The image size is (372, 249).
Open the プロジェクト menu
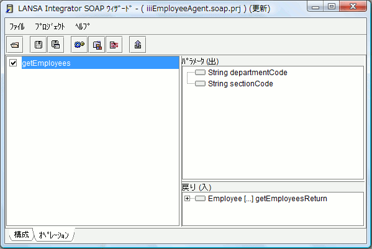(50, 27)
